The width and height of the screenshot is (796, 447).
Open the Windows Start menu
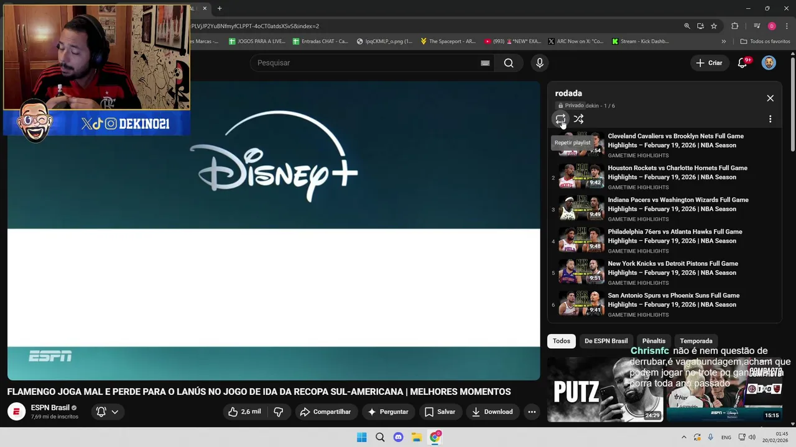tap(361, 437)
